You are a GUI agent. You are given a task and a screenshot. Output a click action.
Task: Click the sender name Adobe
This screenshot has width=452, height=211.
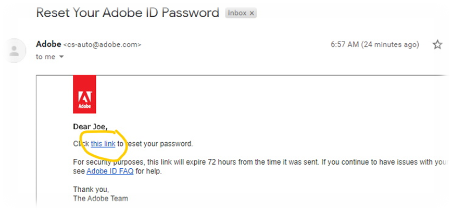coord(48,44)
